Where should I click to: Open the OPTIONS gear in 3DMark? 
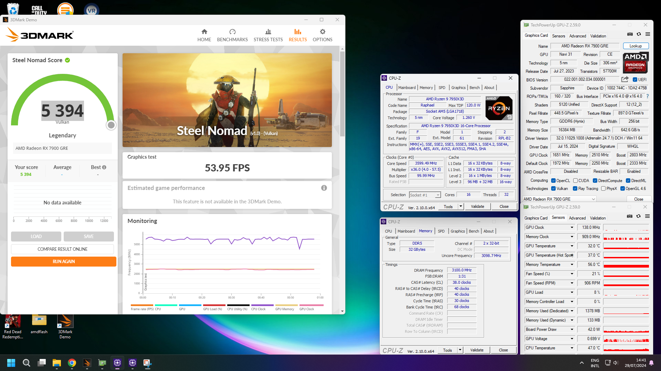point(323,35)
